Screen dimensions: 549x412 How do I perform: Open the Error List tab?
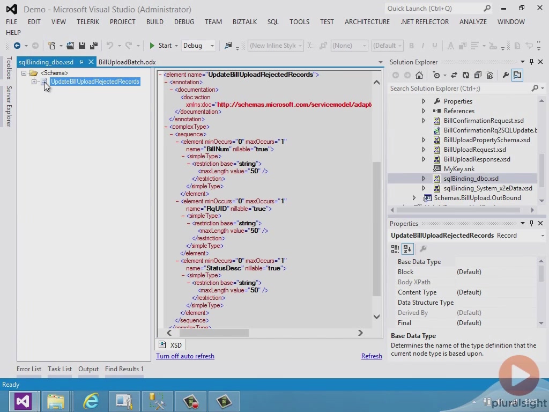(x=29, y=369)
